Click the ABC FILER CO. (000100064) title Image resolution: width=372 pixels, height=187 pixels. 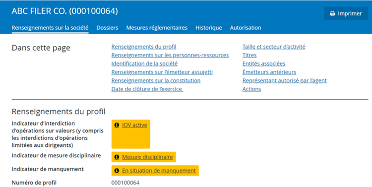coord(65,11)
